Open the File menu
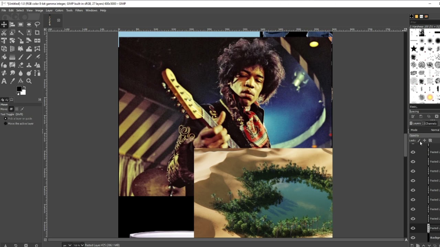The height and width of the screenshot is (247, 440). click(3, 10)
